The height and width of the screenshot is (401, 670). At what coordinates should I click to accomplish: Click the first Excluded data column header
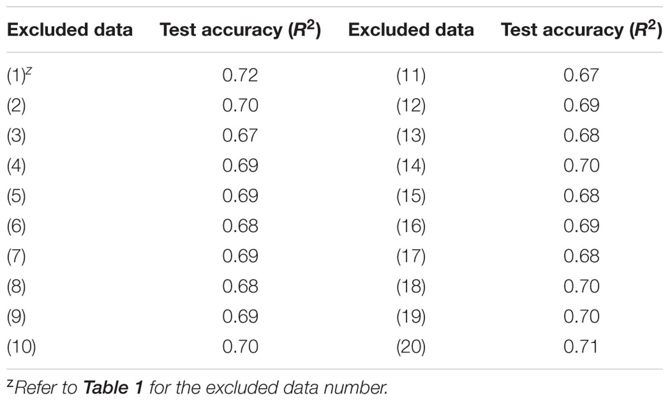point(70,30)
